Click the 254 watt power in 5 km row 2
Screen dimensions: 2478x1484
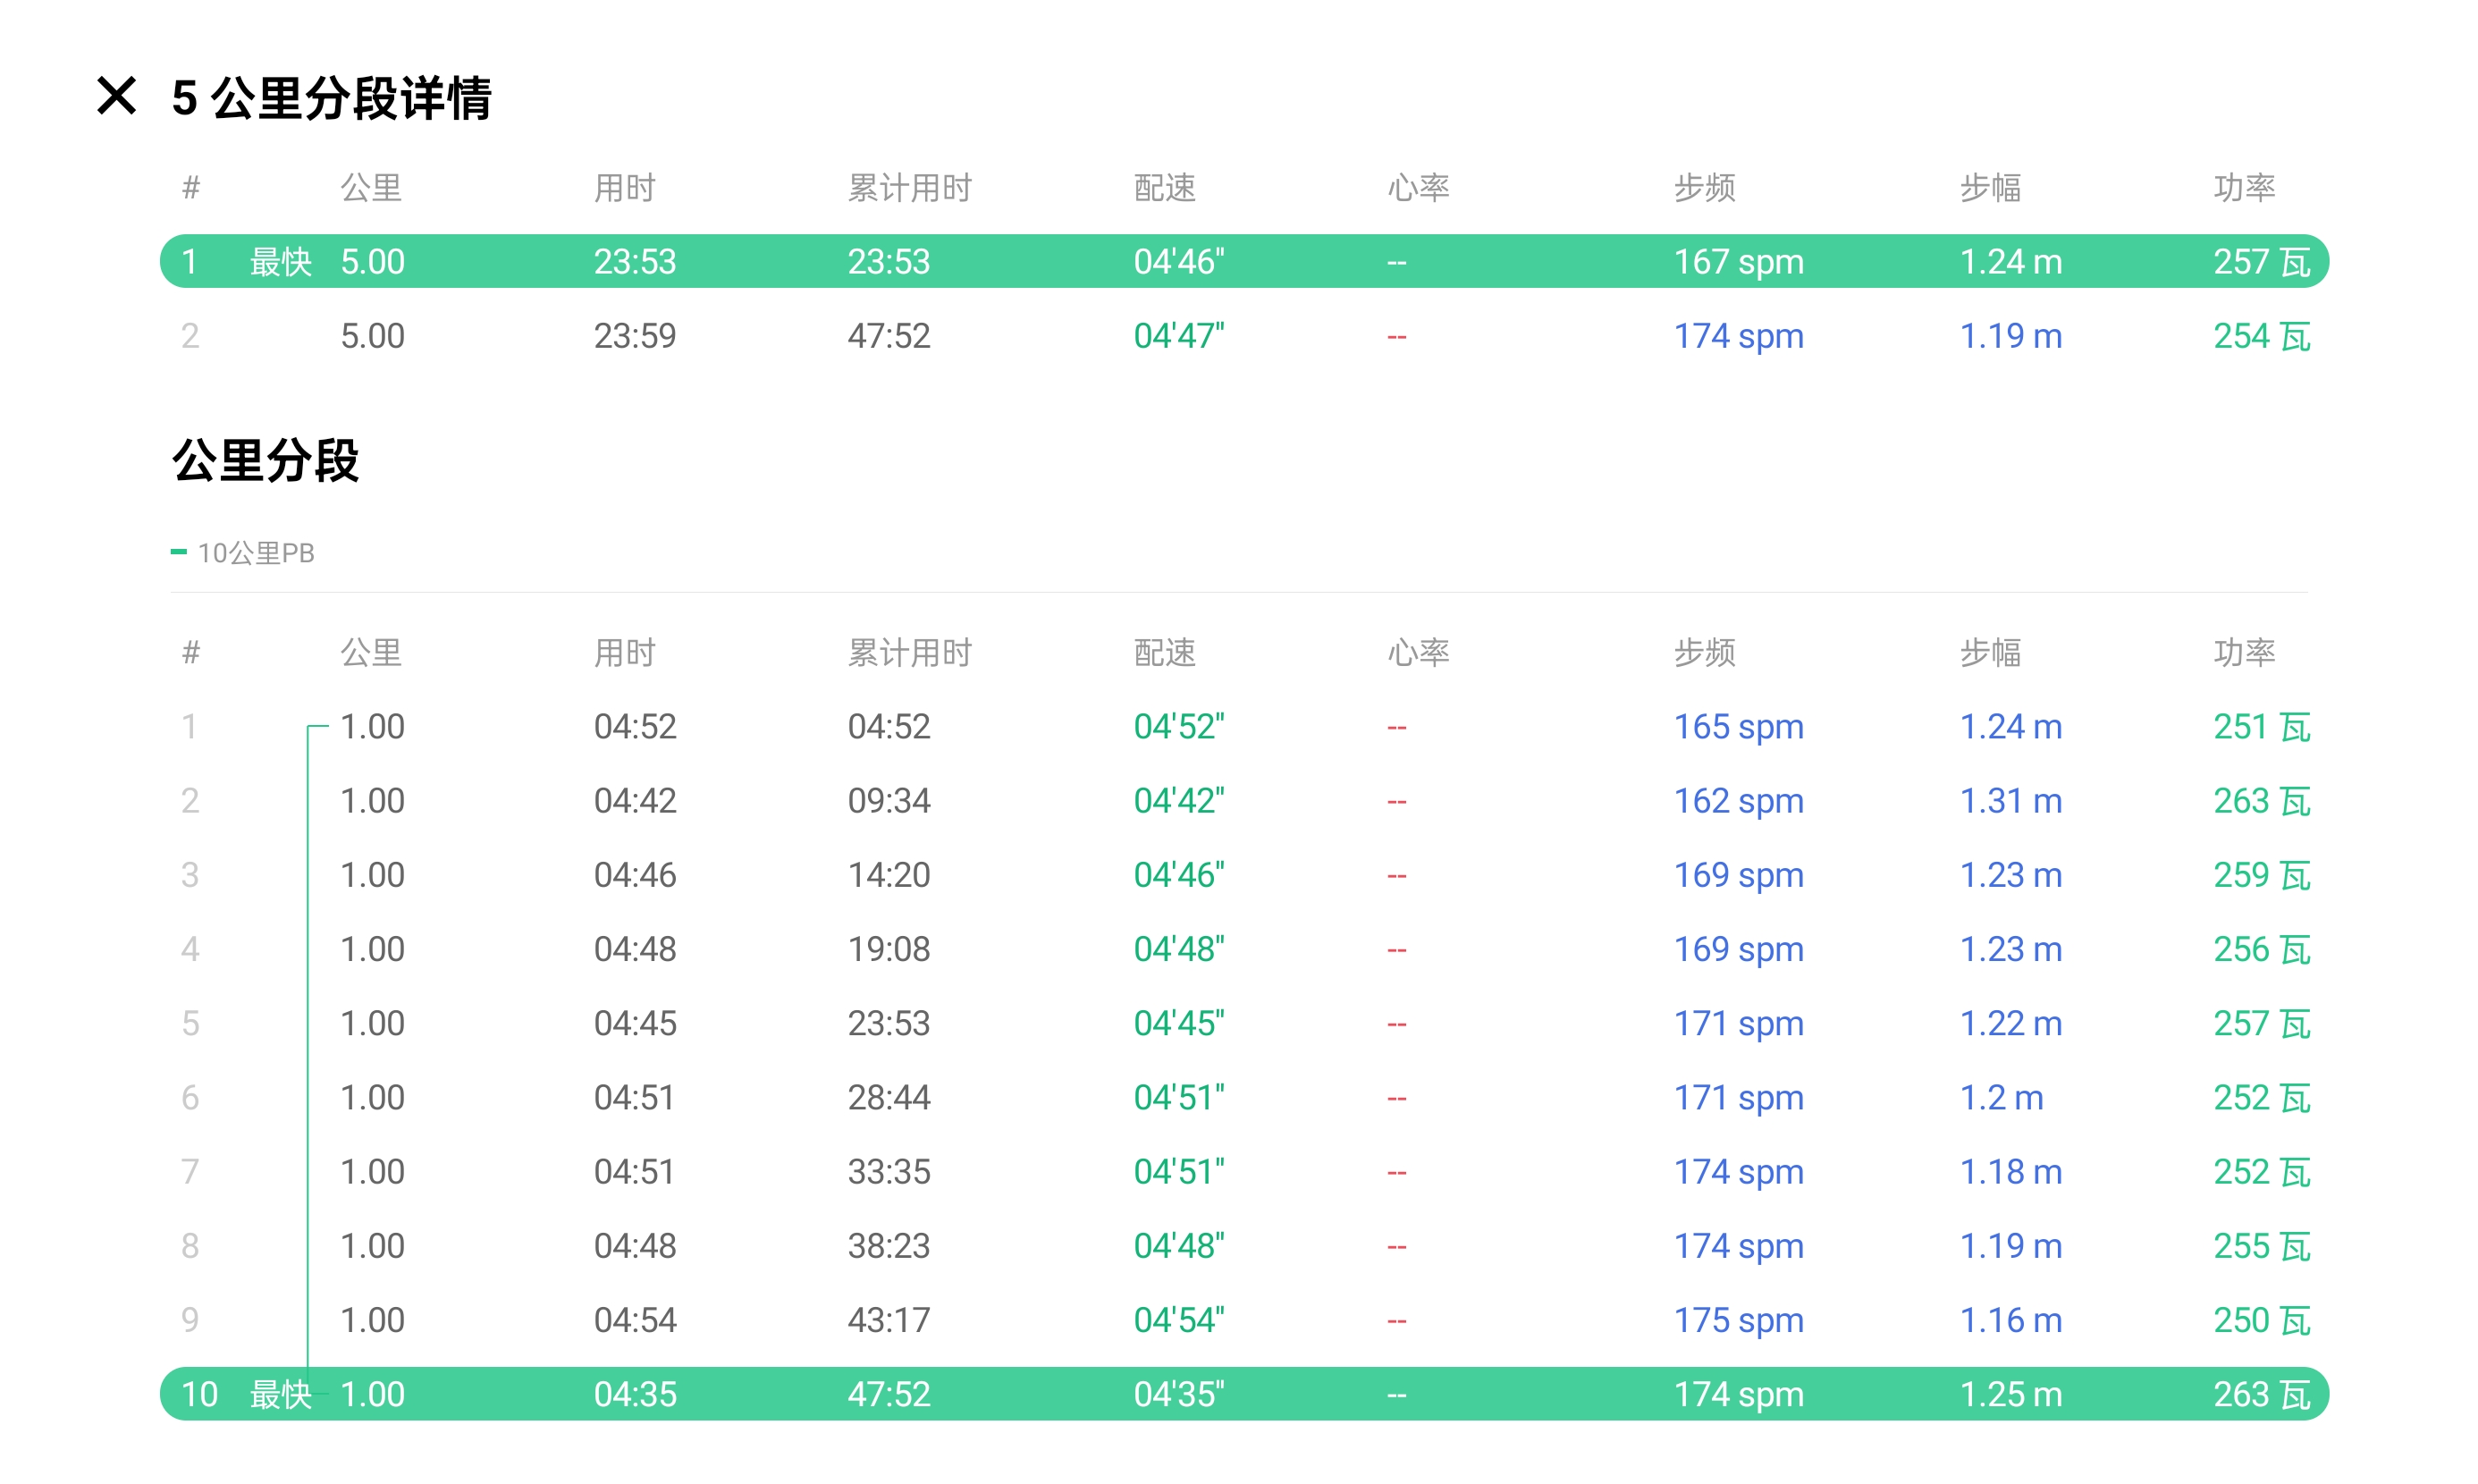pyautogui.click(x=2261, y=336)
